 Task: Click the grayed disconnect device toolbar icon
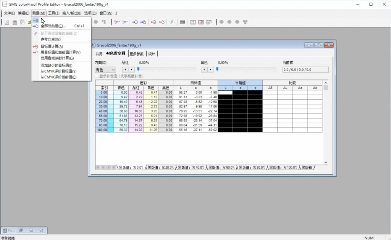point(172,22)
